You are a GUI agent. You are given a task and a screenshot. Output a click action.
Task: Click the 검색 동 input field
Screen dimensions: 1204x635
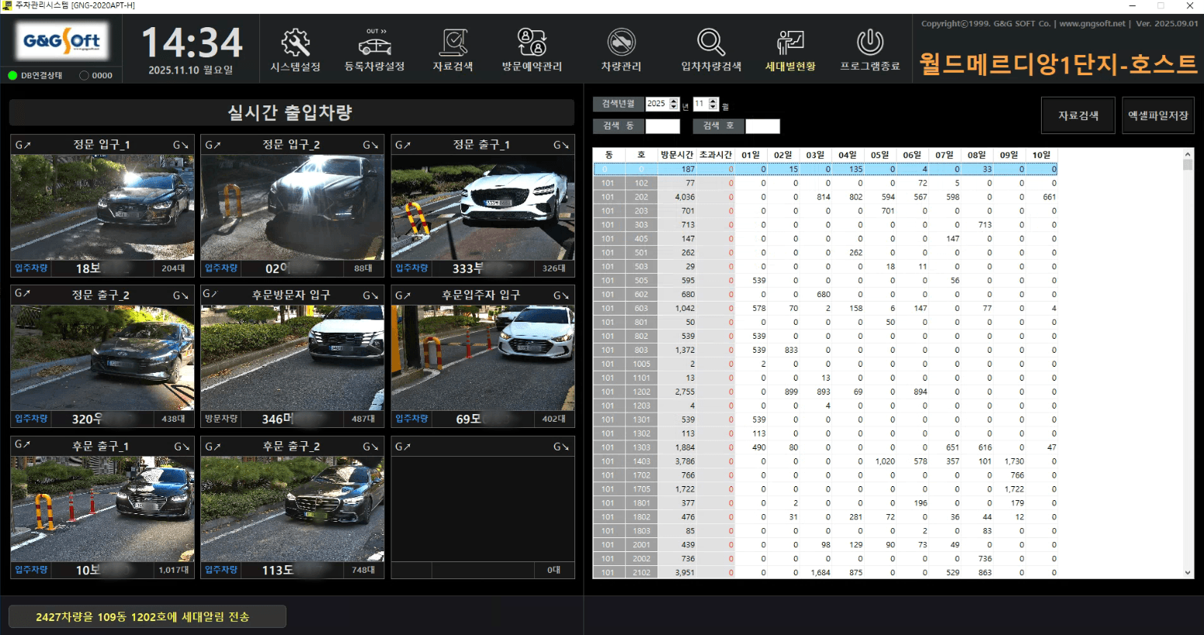662,126
